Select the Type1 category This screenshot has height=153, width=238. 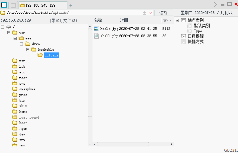tap(199, 31)
